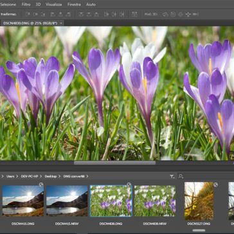This screenshot has height=234, width=234.
Task: Click the align bottom edges icon
Action: 43,14
